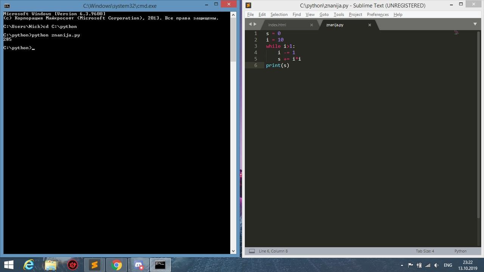This screenshot has height=272, width=484.
Task: Click line number 6 in the gutter
Action: coord(256,65)
